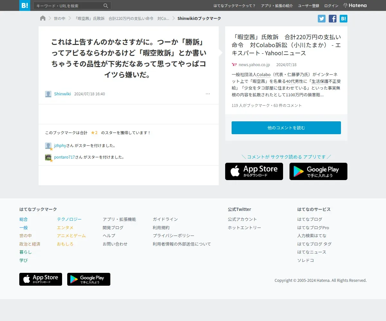Share on Facebook icon
386x321 pixels.
[x=333, y=19]
